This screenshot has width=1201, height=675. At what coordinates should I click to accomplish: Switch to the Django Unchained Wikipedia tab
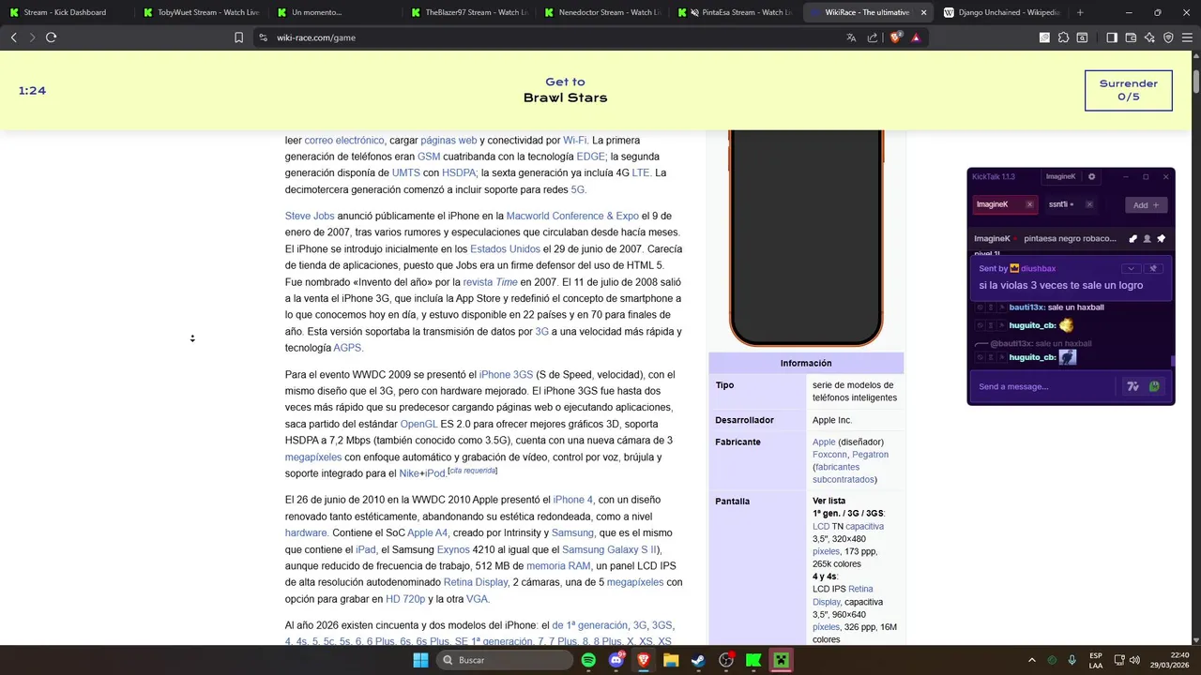1002,12
